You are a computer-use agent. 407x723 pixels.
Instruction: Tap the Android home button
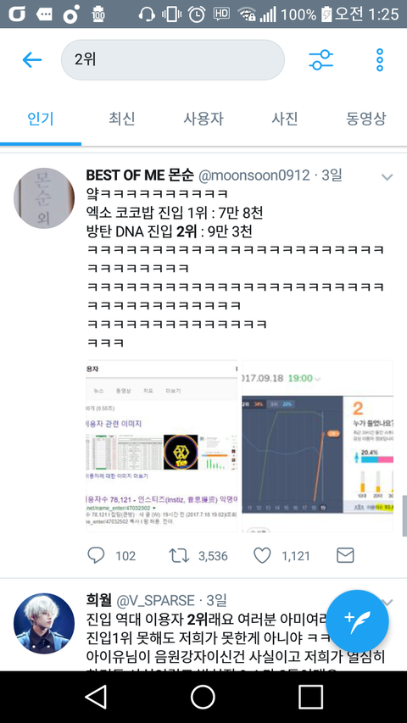pos(203,696)
